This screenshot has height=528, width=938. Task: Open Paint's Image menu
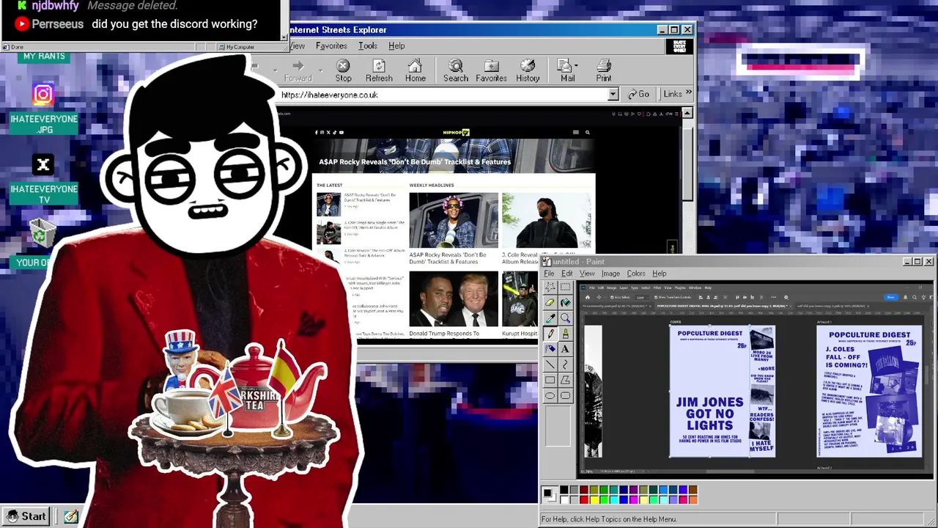pyautogui.click(x=610, y=274)
